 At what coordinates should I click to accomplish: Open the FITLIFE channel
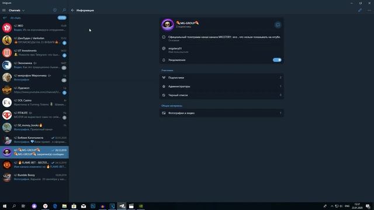coord(34,115)
